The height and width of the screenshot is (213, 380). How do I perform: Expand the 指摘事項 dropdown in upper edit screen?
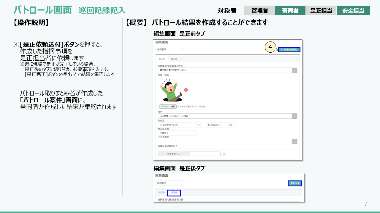coord(170,50)
